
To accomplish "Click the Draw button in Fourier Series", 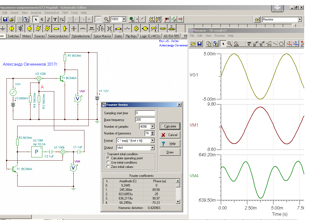I will 170,152.
